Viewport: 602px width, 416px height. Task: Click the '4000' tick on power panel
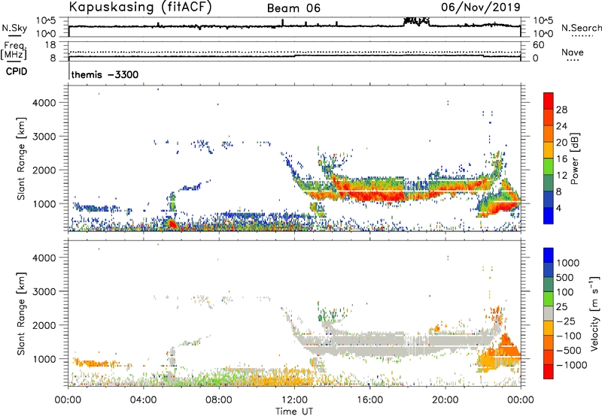44,103
